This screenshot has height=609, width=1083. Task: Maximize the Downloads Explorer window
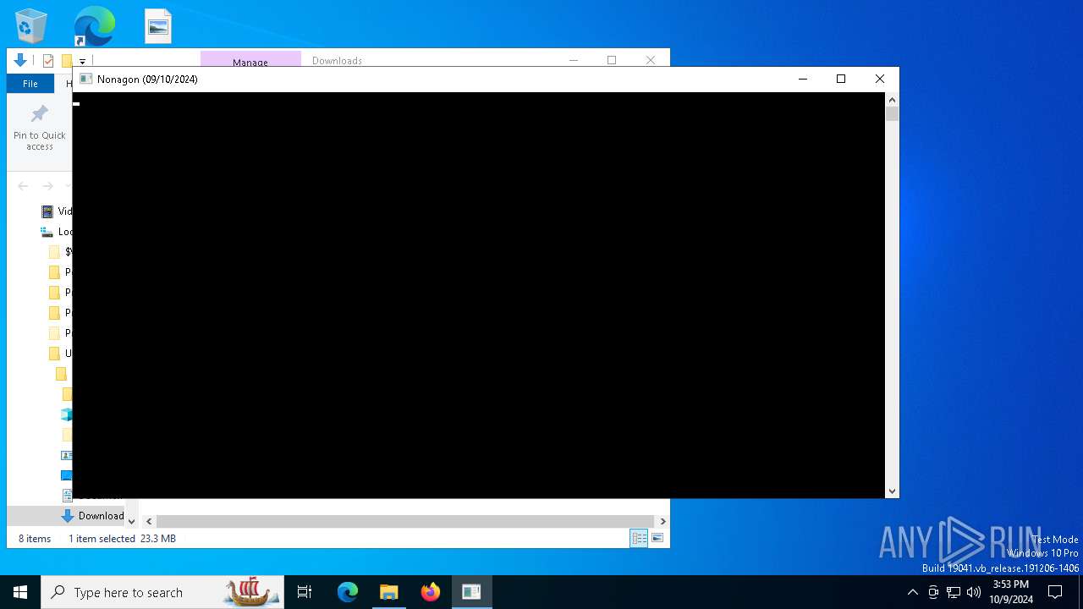click(612, 59)
